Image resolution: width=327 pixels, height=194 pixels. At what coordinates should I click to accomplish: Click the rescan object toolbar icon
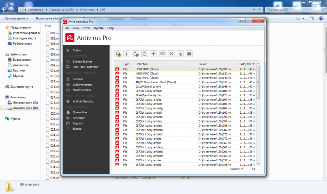point(118,54)
